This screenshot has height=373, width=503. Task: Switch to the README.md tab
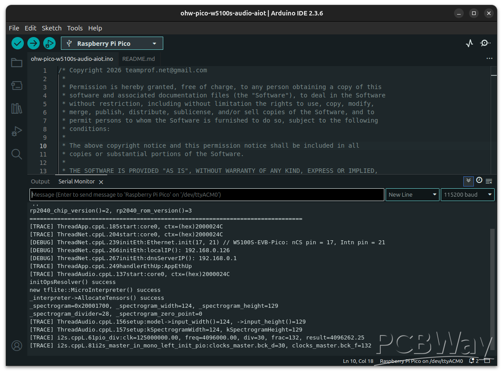click(139, 59)
